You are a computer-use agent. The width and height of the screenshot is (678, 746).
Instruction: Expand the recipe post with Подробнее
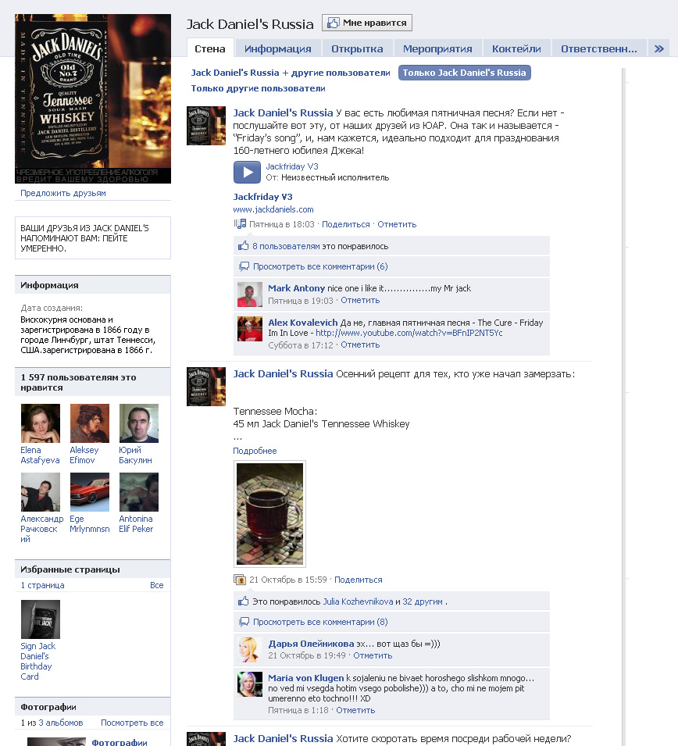tap(255, 451)
